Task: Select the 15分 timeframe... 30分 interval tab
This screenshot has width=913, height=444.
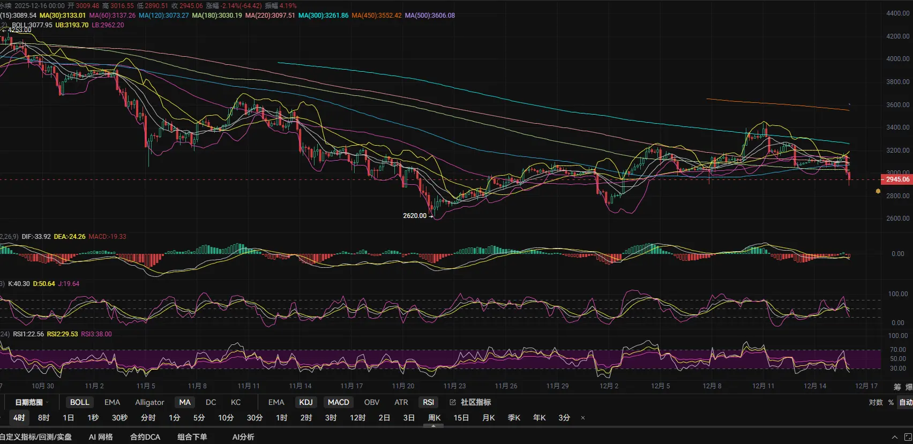Action: pyautogui.click(x=255, y=418)
